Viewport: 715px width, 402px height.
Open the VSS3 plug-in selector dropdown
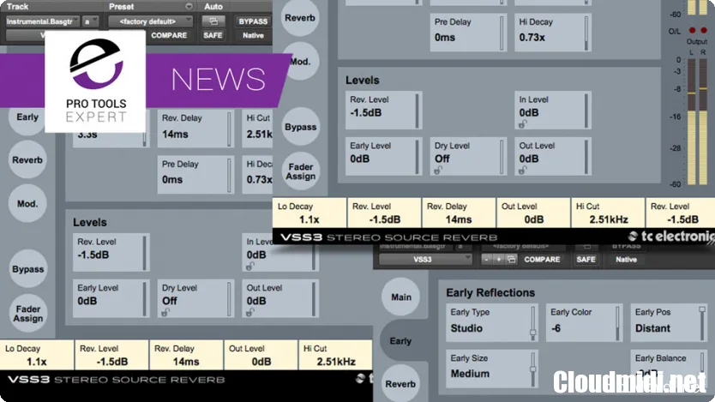[x=425, y=259]
